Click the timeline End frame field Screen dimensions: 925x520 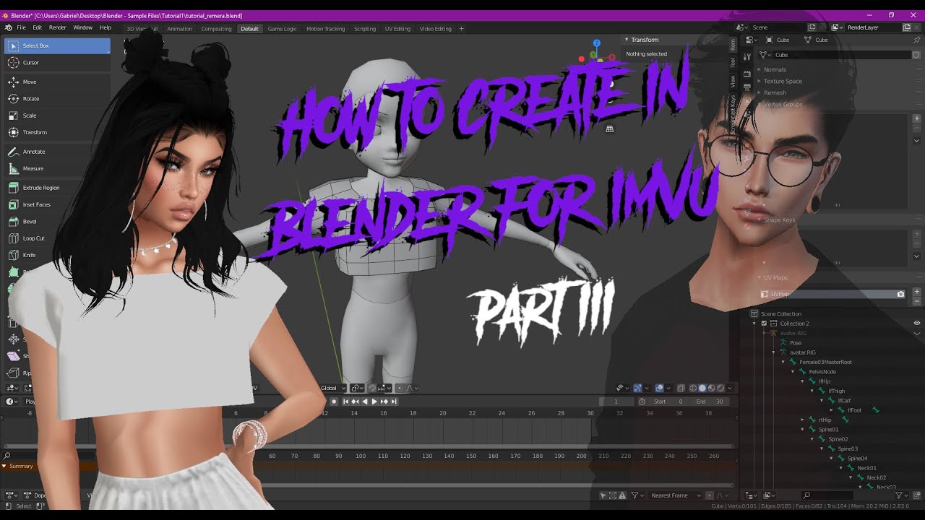pos(708,402)
